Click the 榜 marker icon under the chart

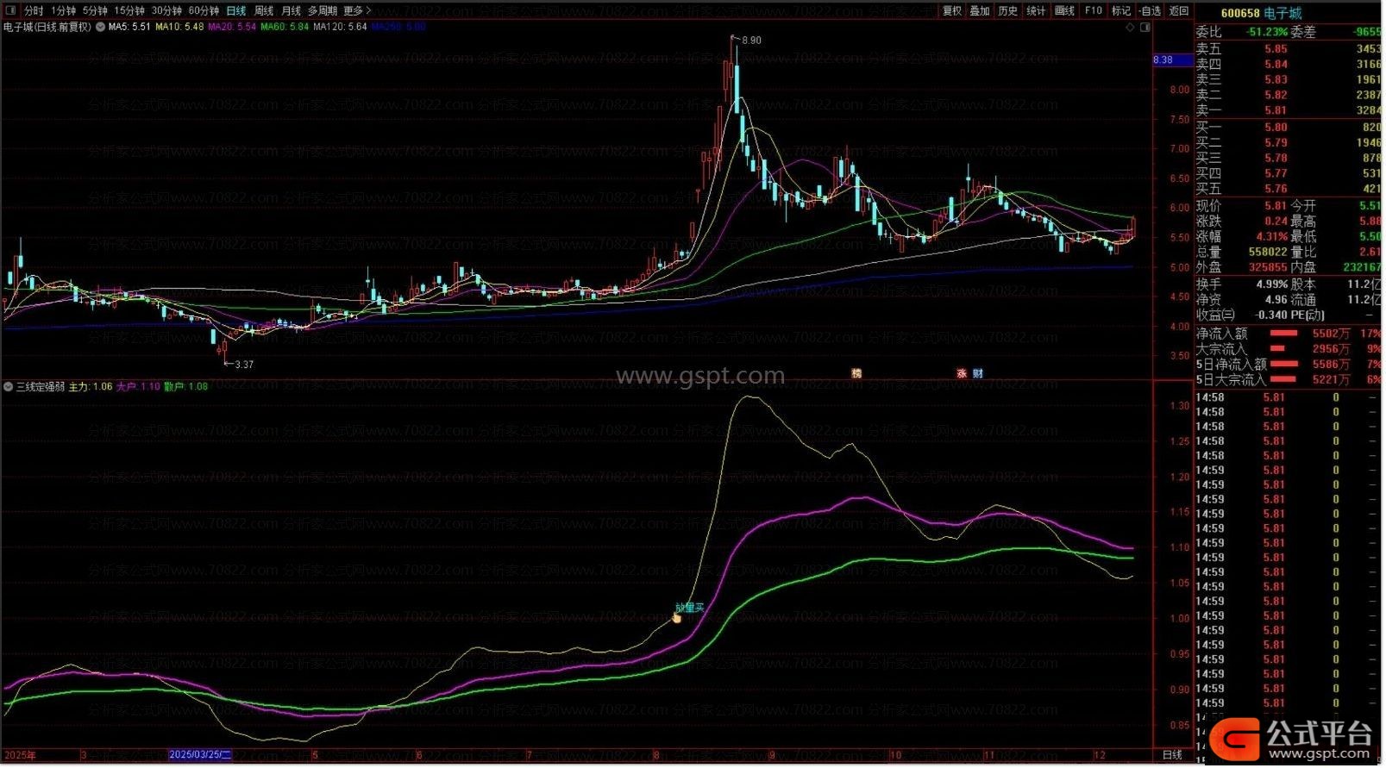[x=856, y=373]
